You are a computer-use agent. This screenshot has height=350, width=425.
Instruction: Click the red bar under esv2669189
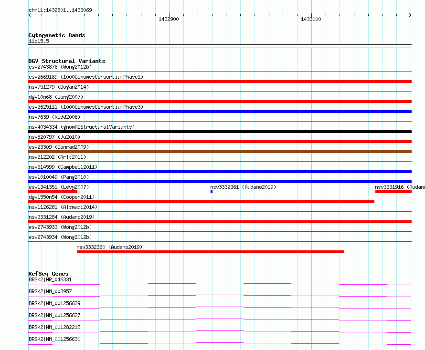pyautogui.click(x=220, y=82)
